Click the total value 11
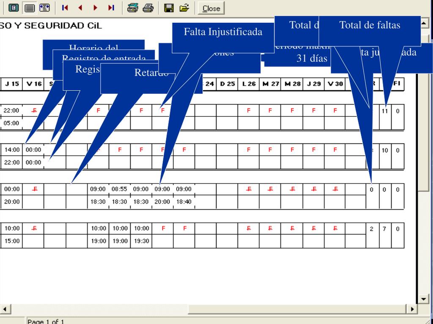Viewport: 433px width, 324px height. tap(385, 111)
